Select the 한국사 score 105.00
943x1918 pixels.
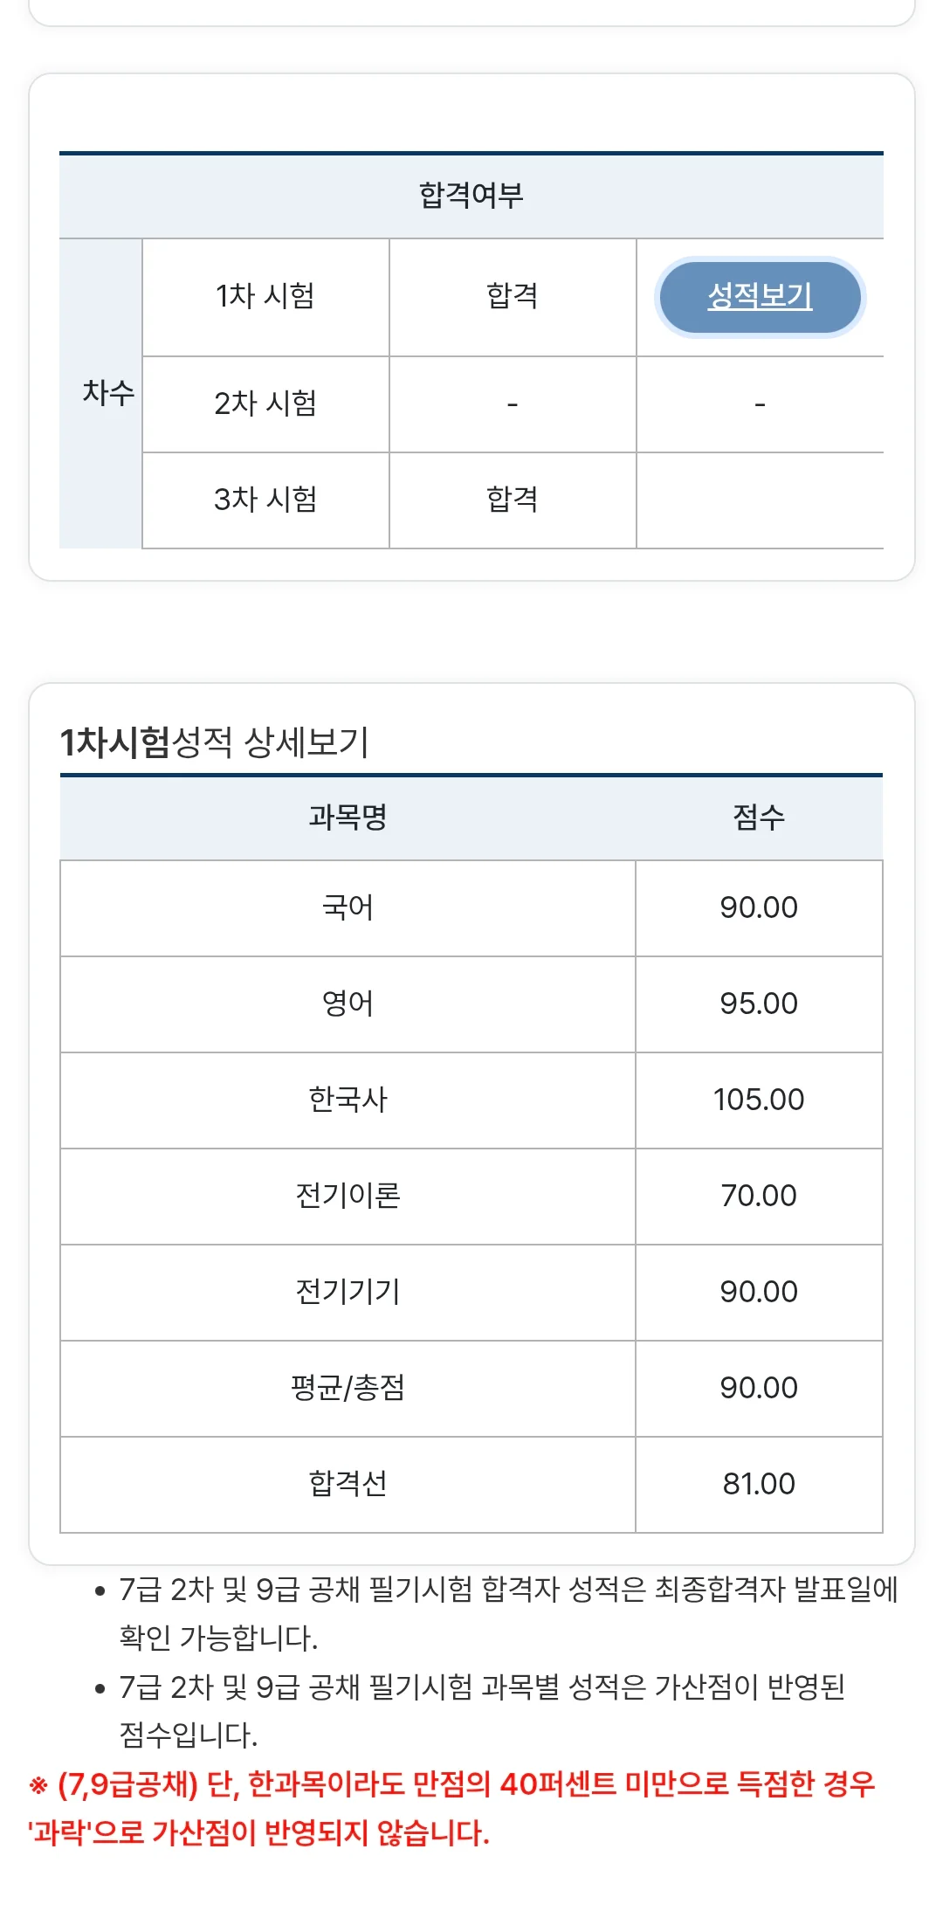coord(759,1100)
